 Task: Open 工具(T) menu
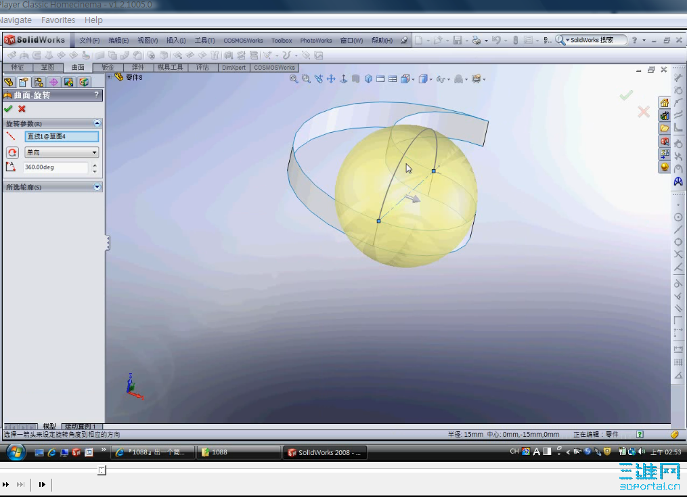(x=204, y=41)
